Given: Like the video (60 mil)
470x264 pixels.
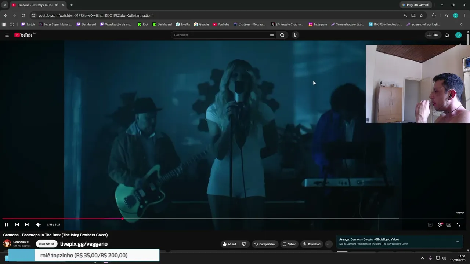Looking at the screenshot, I should click(x=229, y=244).
